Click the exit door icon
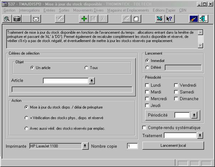The image size is (215, 167). (x=204, y=19)
